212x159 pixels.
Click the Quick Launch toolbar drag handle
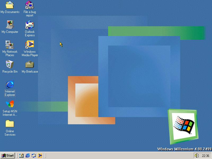click(x=17, y=156)
